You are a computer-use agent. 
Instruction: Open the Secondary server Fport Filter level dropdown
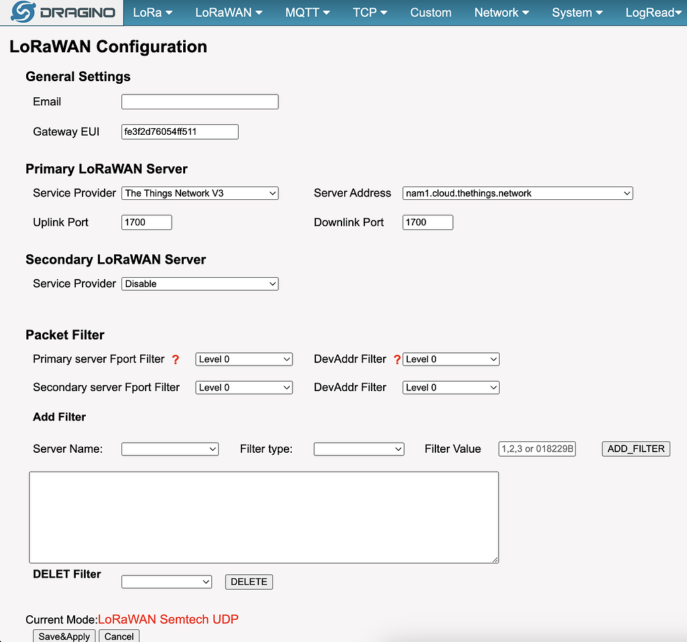244,387
